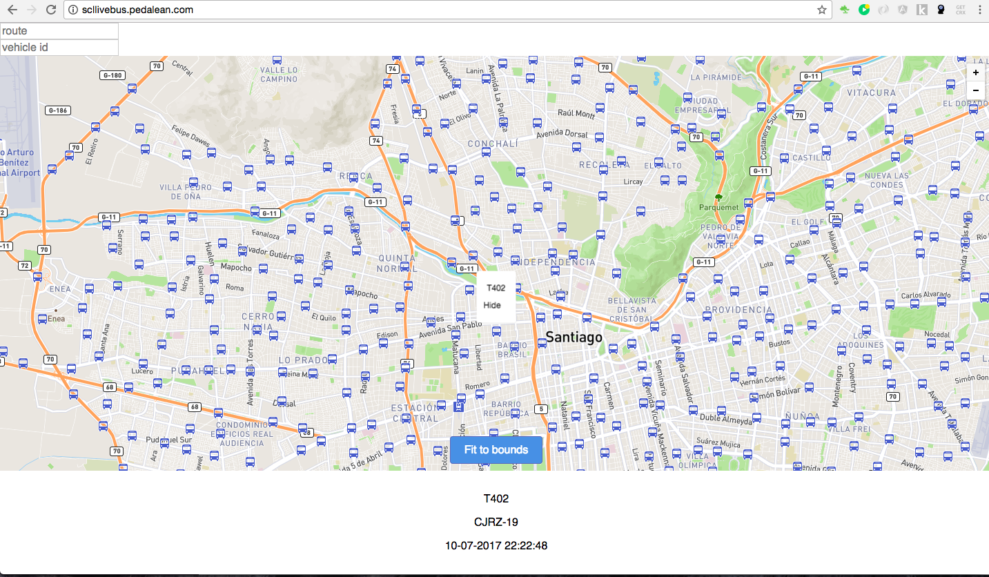Open the green play button extension
This screenshot has height=577, width=989.
(863, 10)
